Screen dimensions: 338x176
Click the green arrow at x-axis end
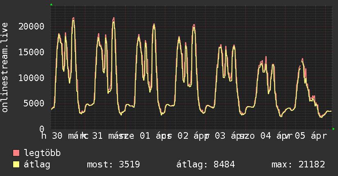333,129
